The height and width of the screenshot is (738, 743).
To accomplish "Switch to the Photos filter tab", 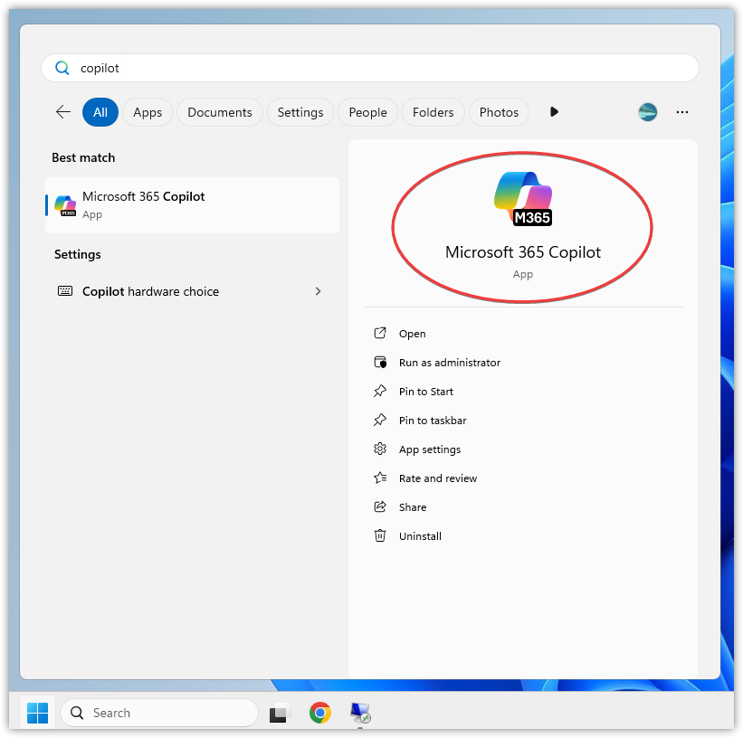I will click(x=499, y=112).
